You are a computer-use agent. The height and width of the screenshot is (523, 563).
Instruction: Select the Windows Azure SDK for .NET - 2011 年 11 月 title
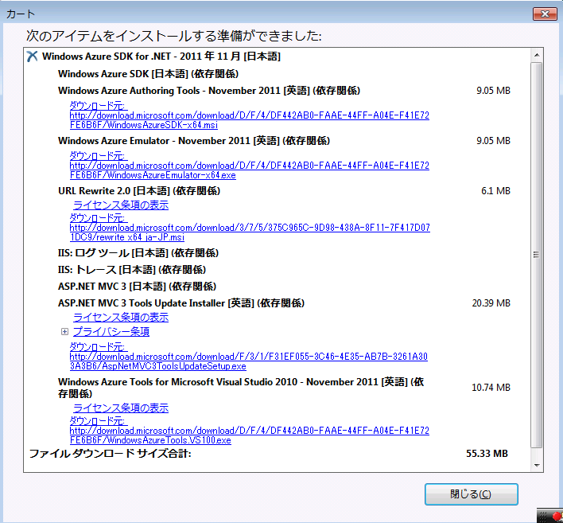(x=161, y=57)
